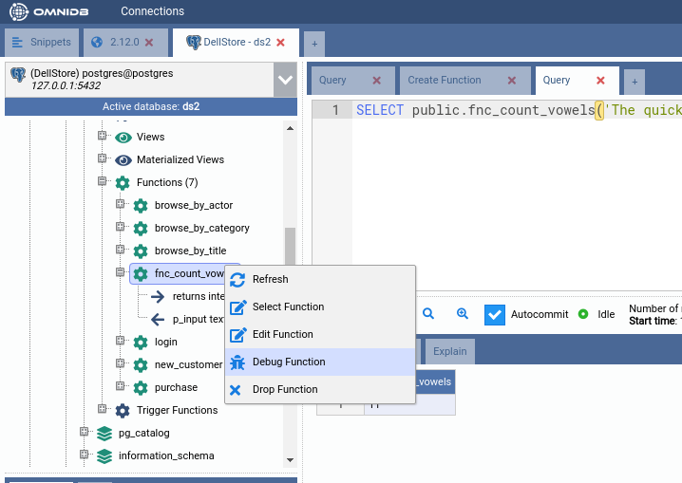This screenshot has height=483, width=682.
Task: Close the DellStore - ds2 tab
Action: pyautogui.click(x=281, y=43)
